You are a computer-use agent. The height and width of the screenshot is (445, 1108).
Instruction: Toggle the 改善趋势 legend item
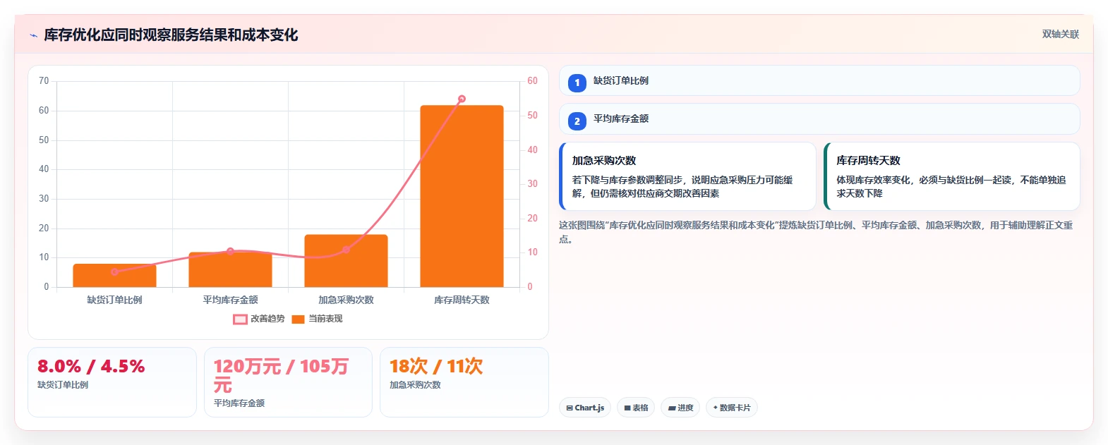tap(259, 319)
